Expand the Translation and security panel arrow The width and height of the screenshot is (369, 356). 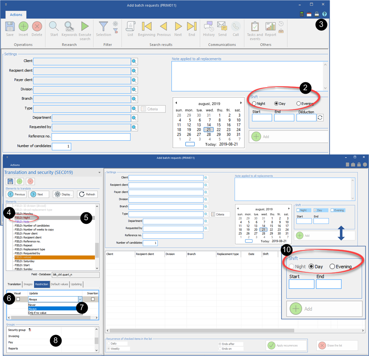pyautogui.click(x=99, y=173)
